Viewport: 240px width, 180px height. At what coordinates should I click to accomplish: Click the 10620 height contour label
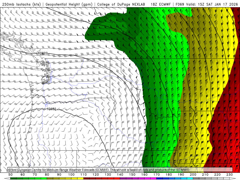43,53
